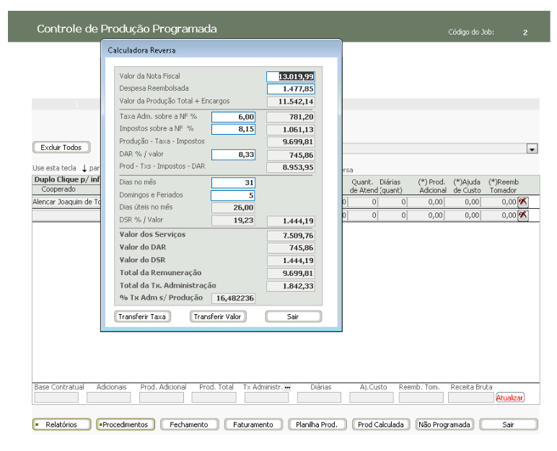
Task: Open Planilha Prod. from the bottom bar
Action: (317, 424)
